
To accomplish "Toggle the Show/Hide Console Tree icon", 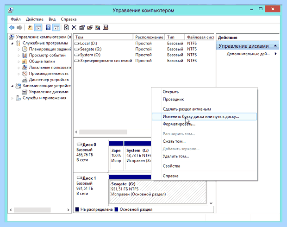I will tap(38, 28).
